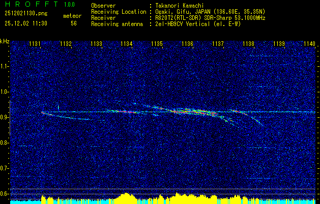Click the Observer name Takanori Kawachi

(x=180, y=6)
